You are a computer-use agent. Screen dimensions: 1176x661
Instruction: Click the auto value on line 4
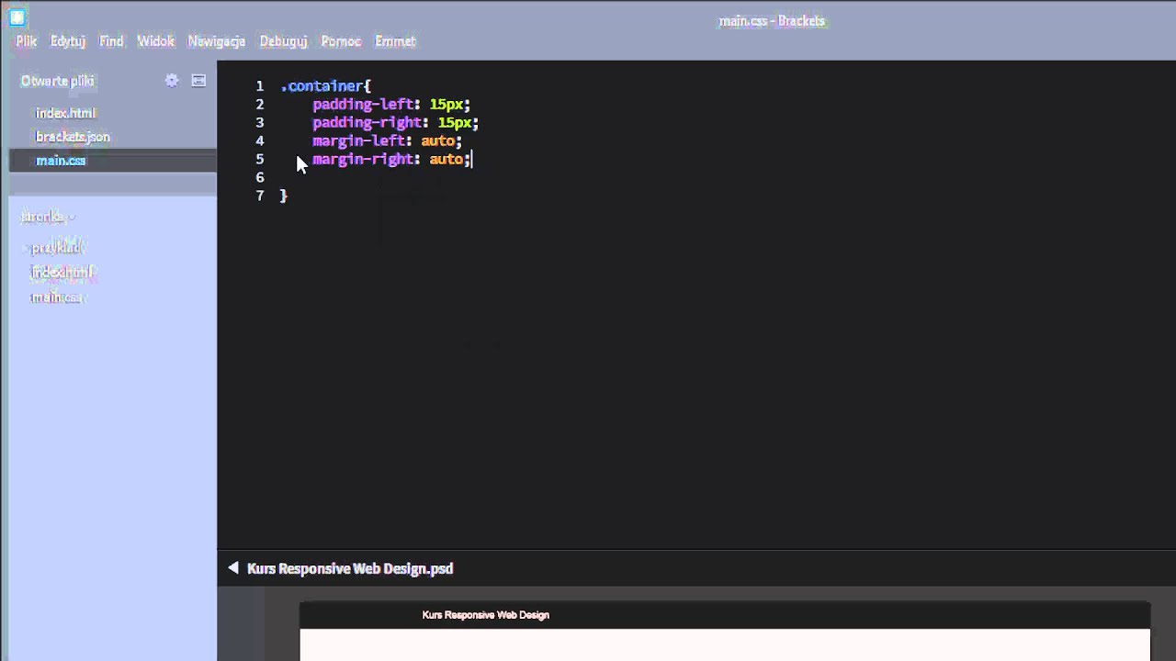point(437,140)
